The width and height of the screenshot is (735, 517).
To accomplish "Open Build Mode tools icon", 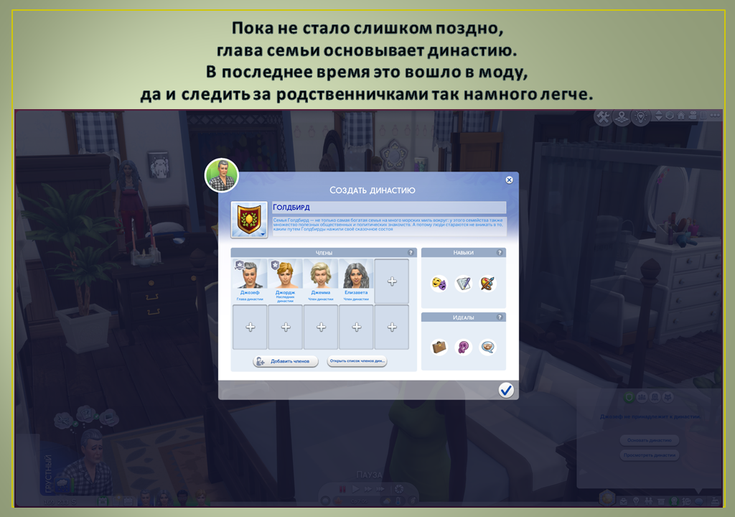I will [x=603, y=117].
